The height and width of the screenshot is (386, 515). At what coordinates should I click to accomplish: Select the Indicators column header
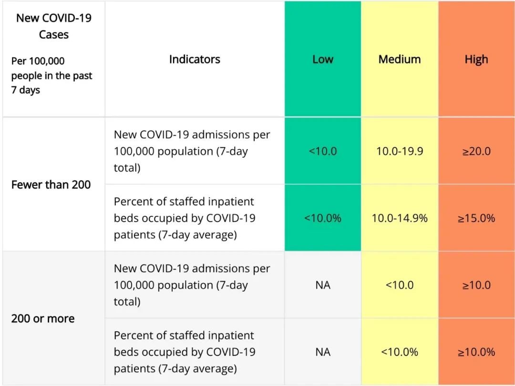tap(195, 59)
